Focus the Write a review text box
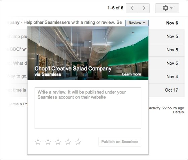 88,108
